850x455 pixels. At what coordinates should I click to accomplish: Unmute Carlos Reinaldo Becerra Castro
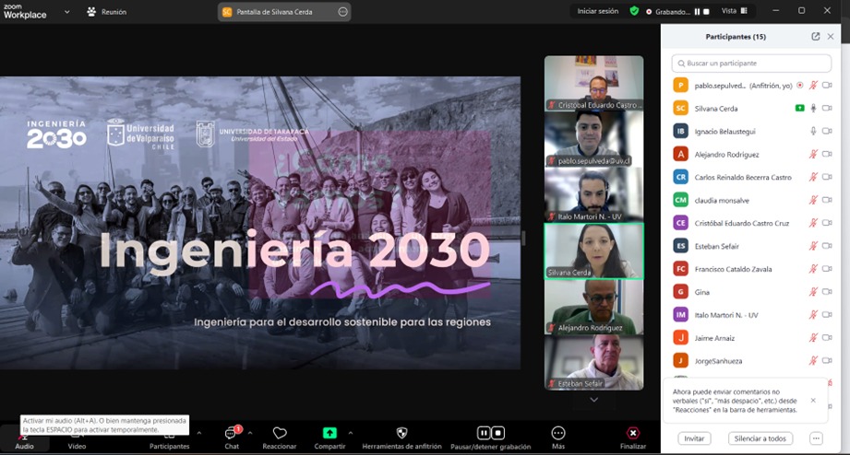point(813,177)
